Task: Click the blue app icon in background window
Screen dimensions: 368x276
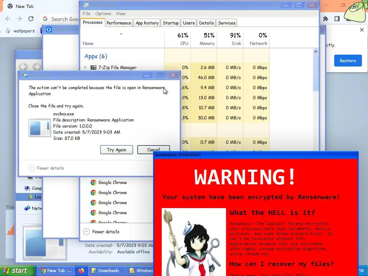Action: pyautogui.click(x=49, y=29)
